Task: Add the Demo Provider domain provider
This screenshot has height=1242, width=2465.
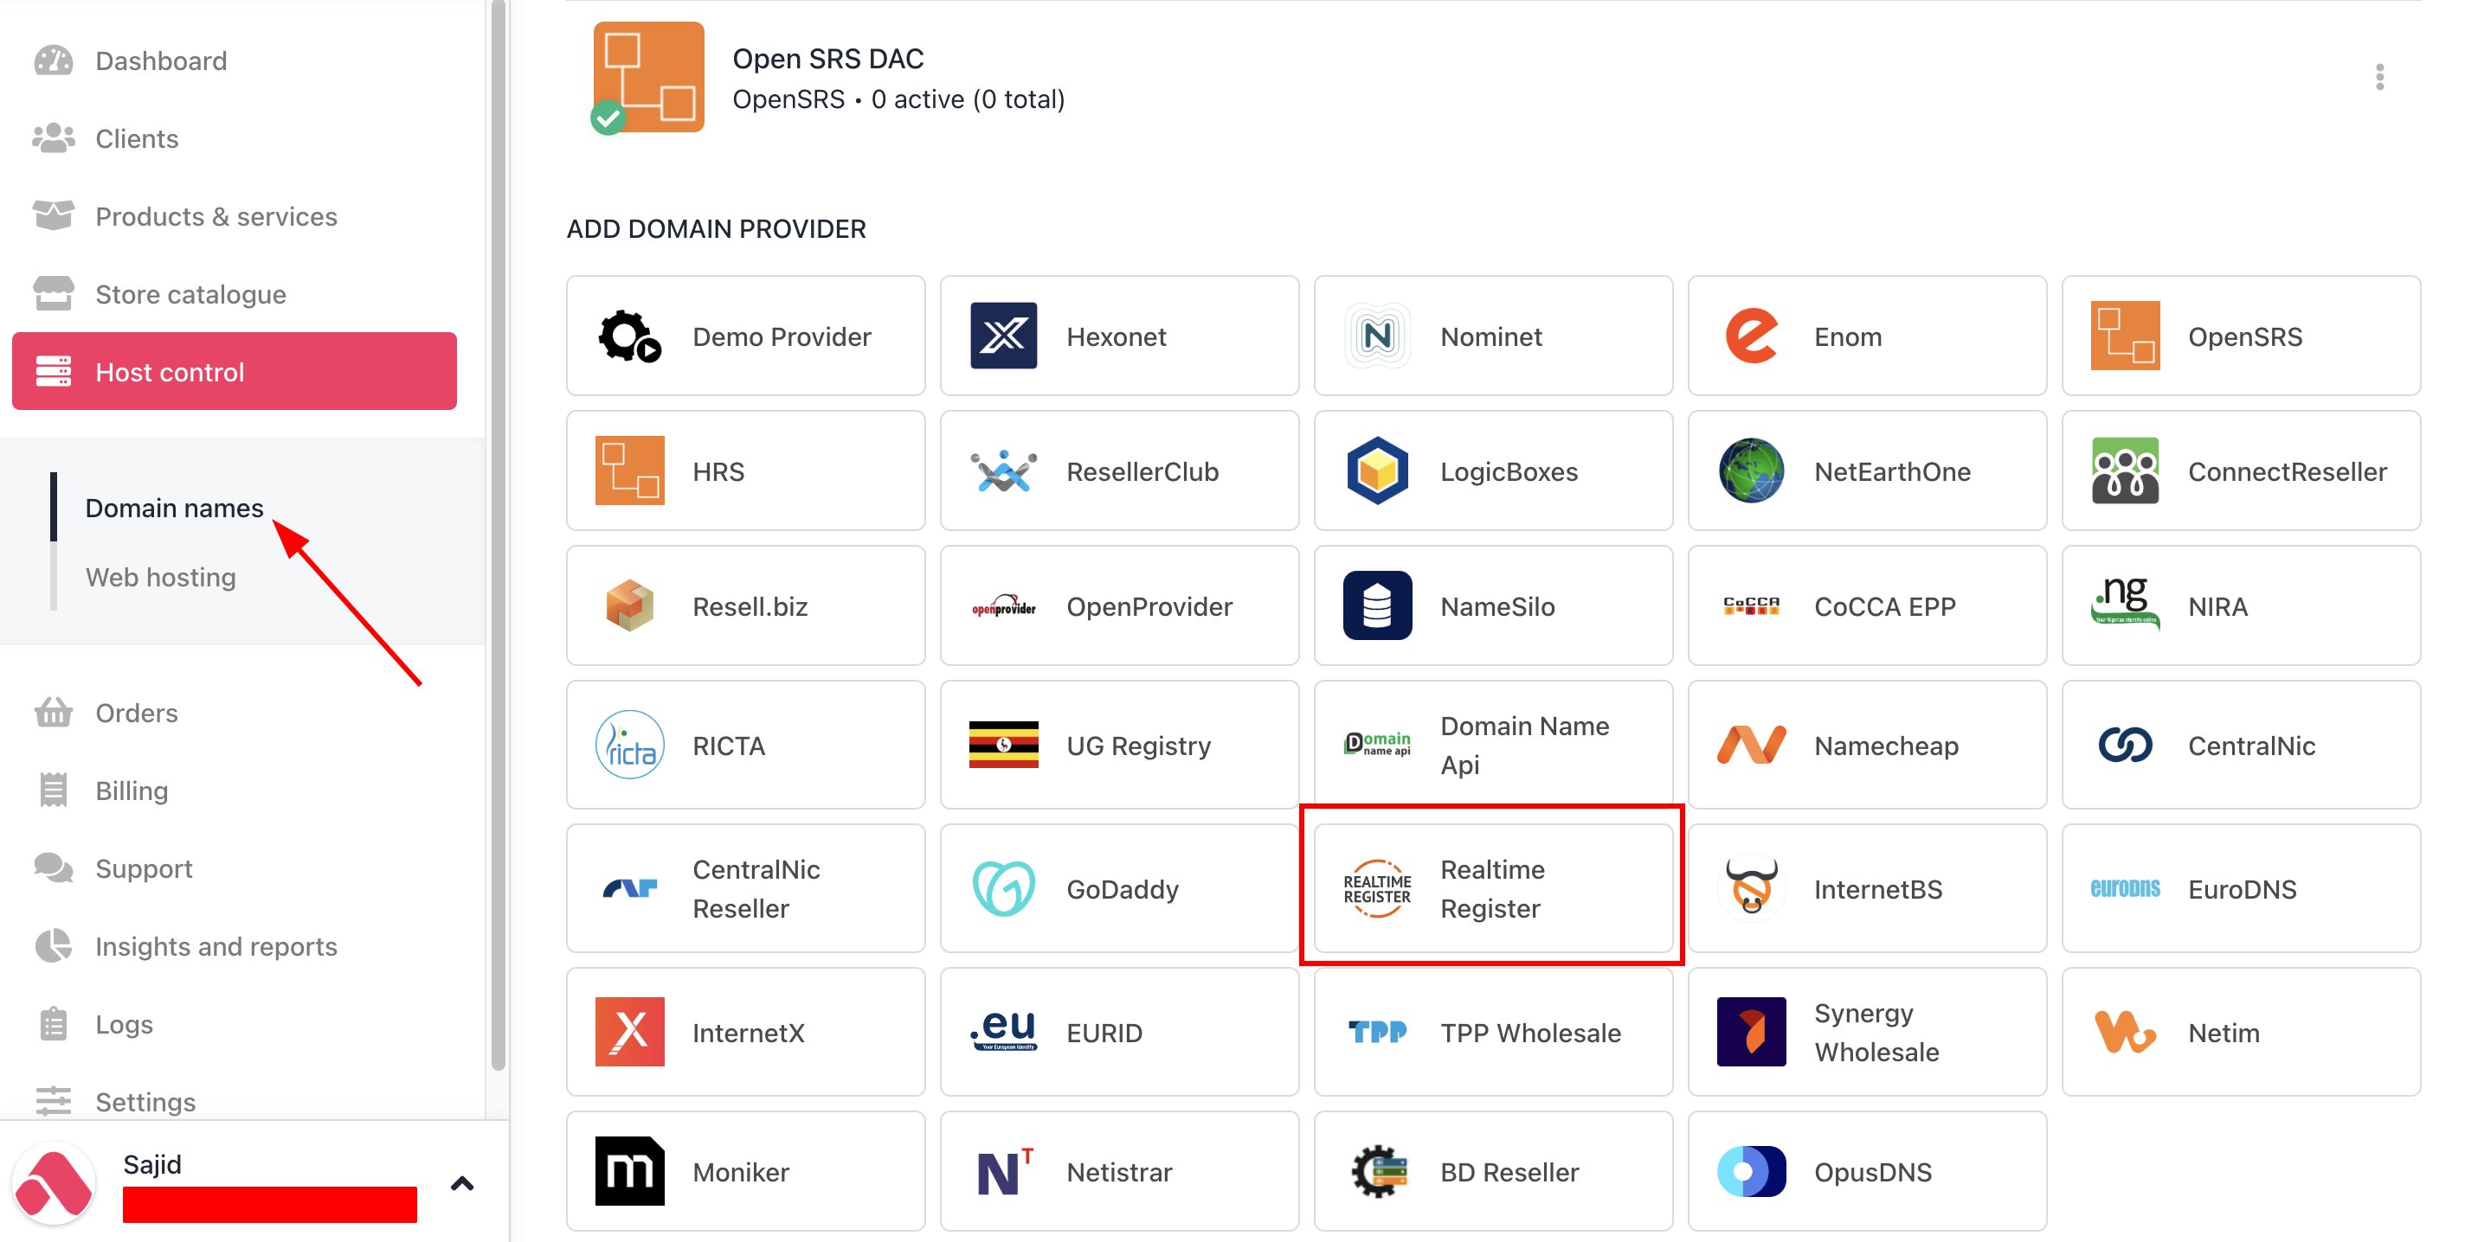Action: pyautogui.click(x=745, y=336)
